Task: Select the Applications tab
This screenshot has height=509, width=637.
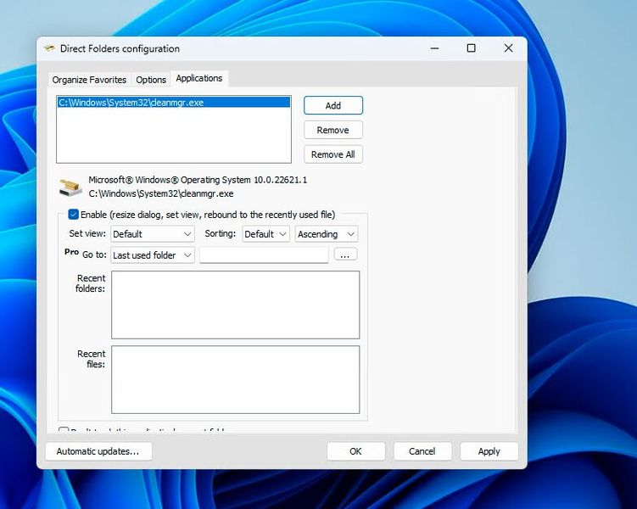Action: pyautogui.click(x=199, y=78)
